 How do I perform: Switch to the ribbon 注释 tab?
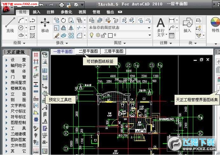pyautogui.click(x=51, y=12)
